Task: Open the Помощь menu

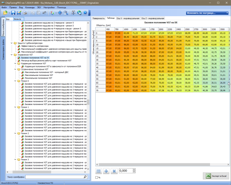Action: tap(61, 7)
